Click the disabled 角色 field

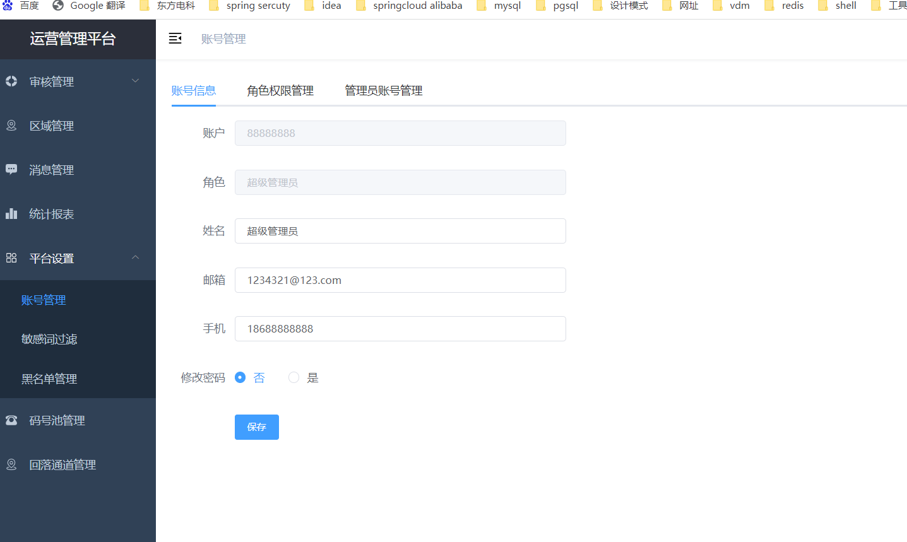[400, 182]
